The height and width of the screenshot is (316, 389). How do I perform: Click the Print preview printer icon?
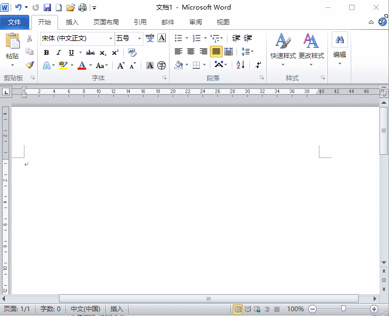coord(82,7)
